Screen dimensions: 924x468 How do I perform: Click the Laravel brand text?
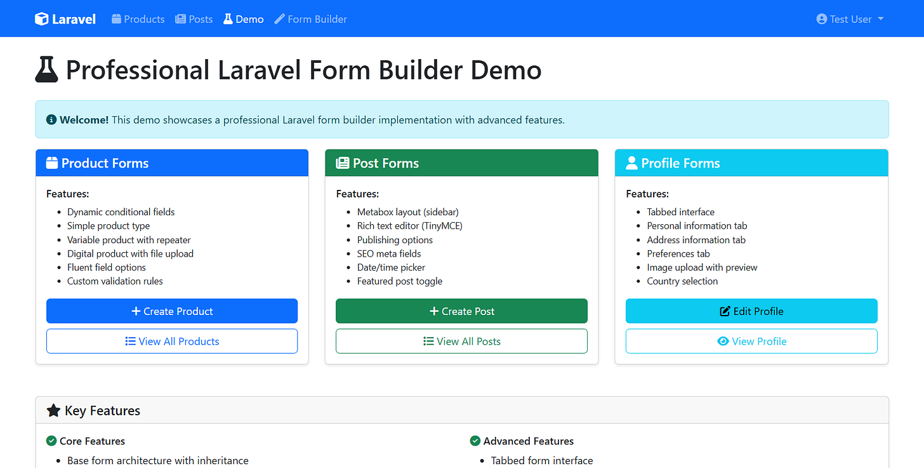[74, 19]
